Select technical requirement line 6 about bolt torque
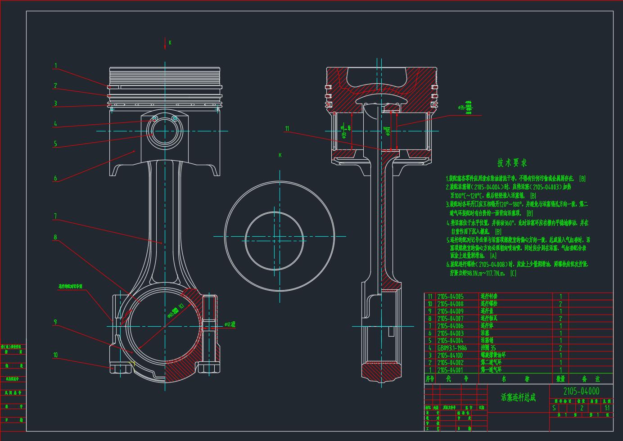This screenshot has height=441, width=623. pos(517,264)
